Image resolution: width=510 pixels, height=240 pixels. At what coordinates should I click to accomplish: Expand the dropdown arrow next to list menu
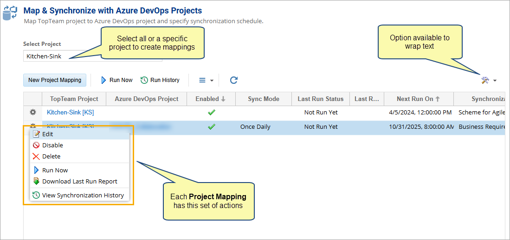pos(212,81)
